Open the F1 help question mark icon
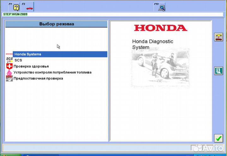The image size is (227, 156). tap(16, 7)
